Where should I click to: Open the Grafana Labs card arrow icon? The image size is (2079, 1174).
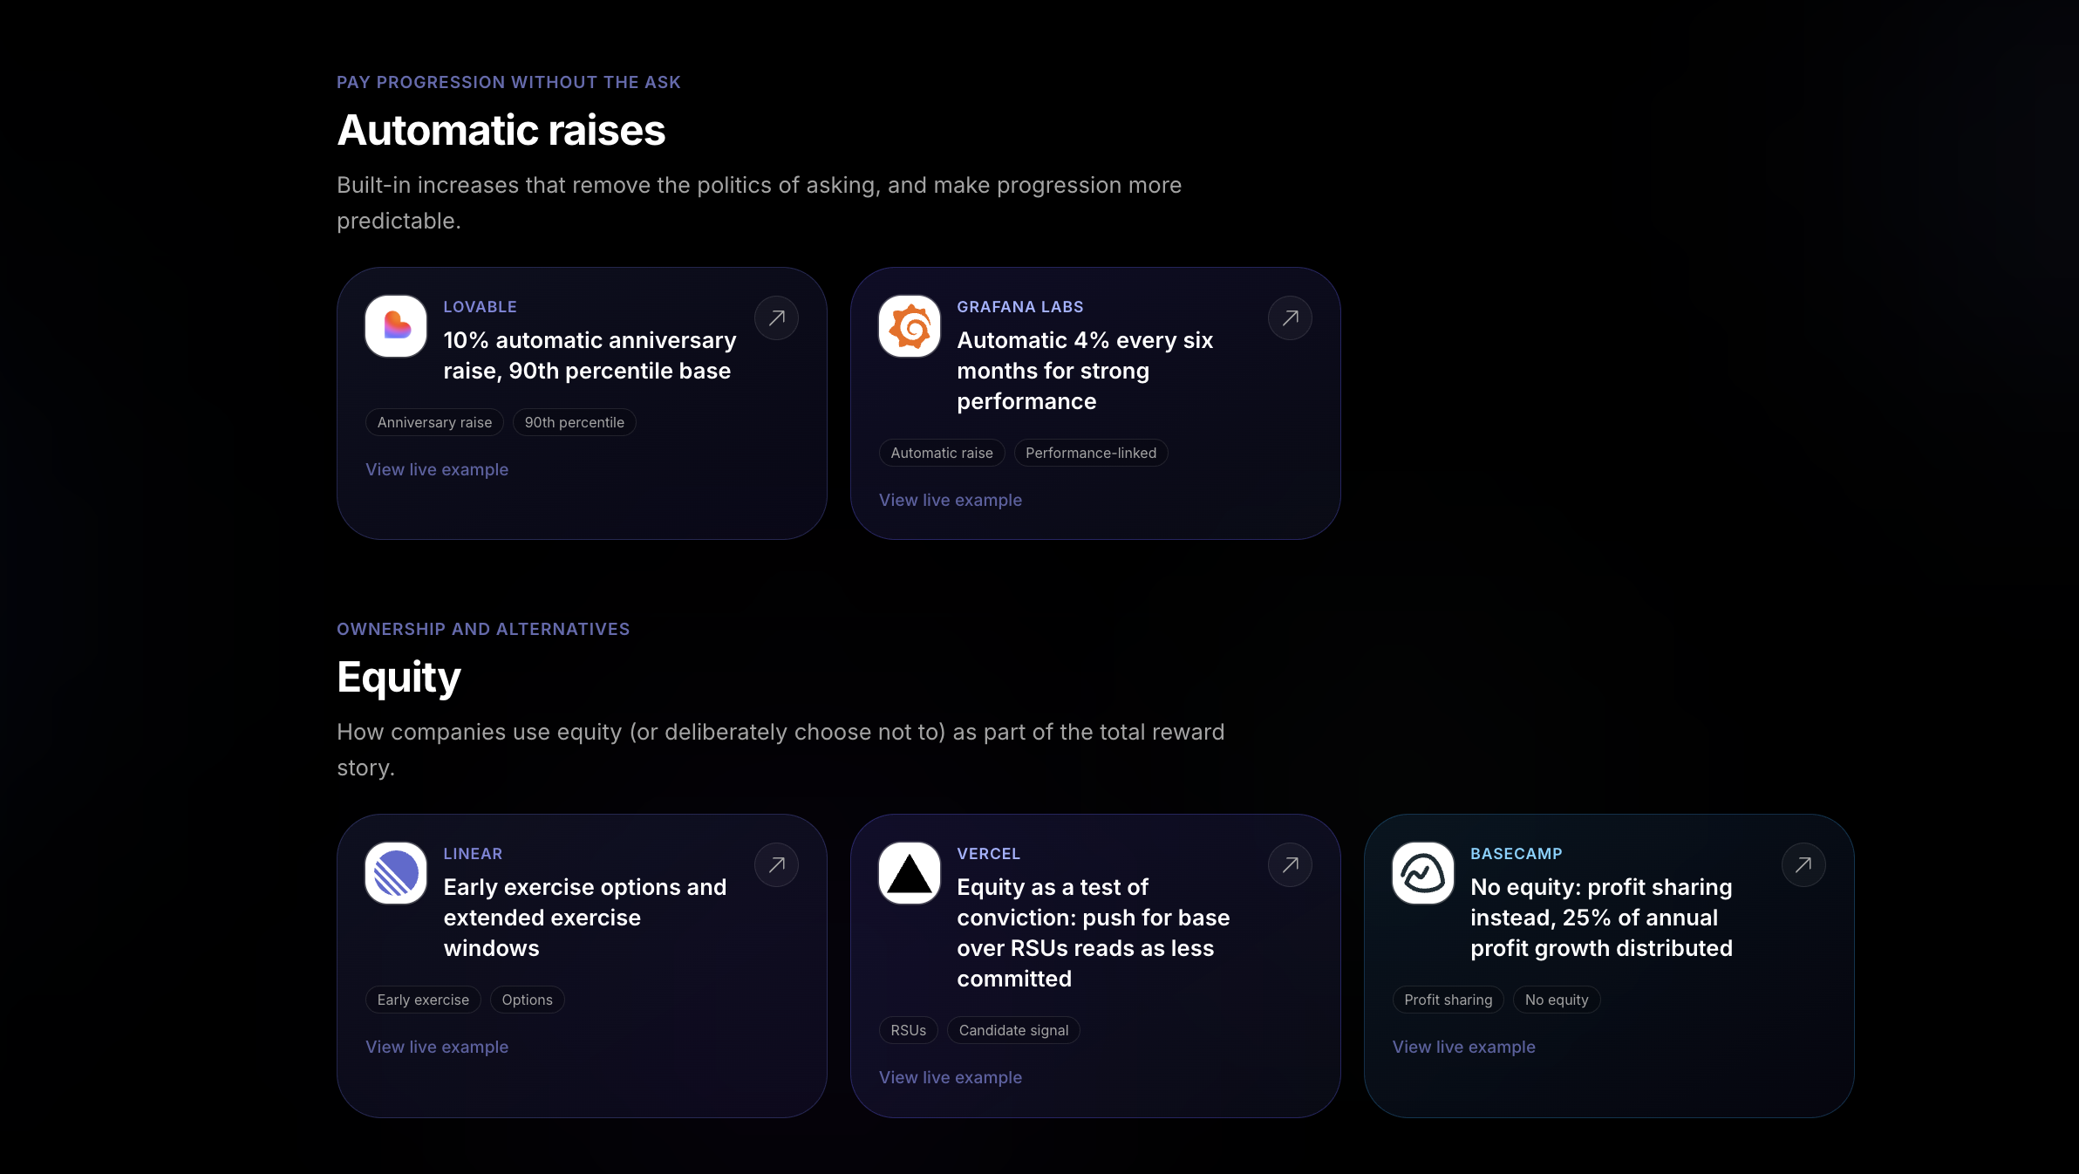tap(1291, 318)
